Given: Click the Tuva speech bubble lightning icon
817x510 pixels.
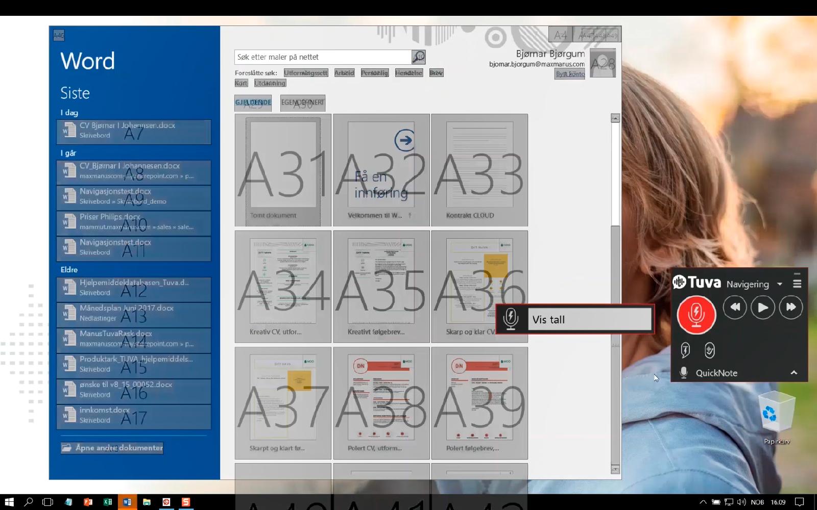Looking at the screenshot, I should [x=685, y=350].
